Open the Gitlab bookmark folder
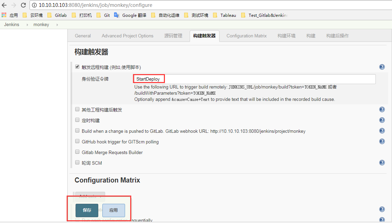The image size is (392, 223). [57, 15]
